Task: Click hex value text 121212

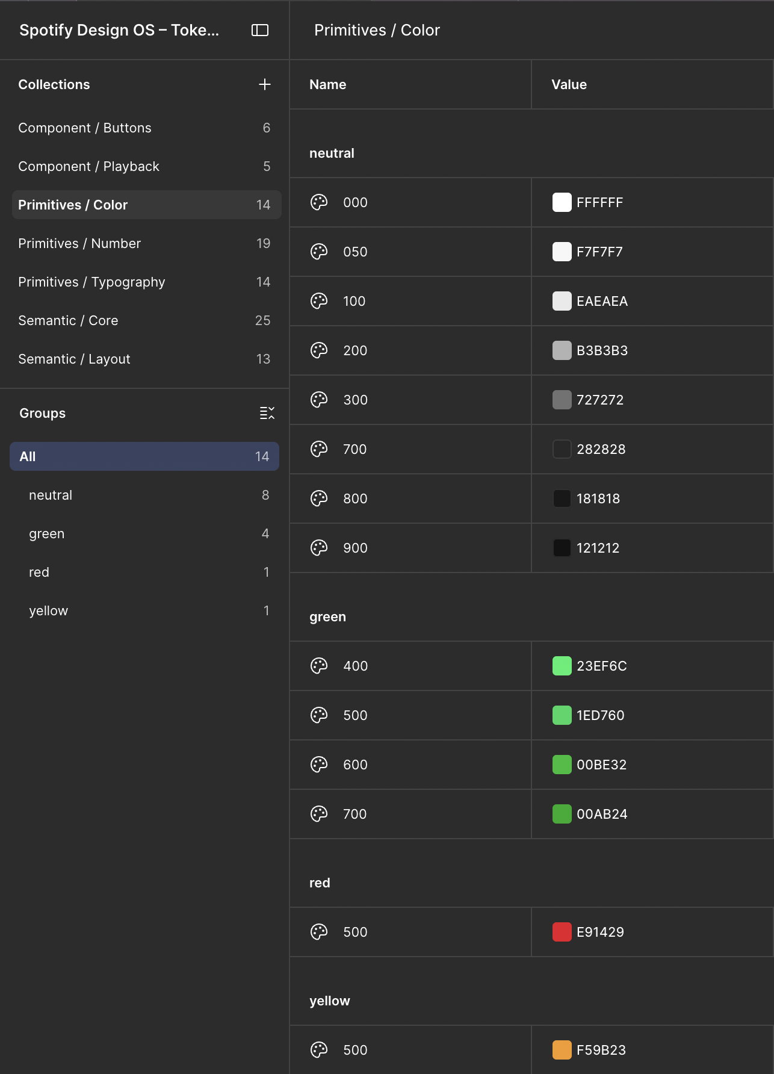Action: click(598, 548)
